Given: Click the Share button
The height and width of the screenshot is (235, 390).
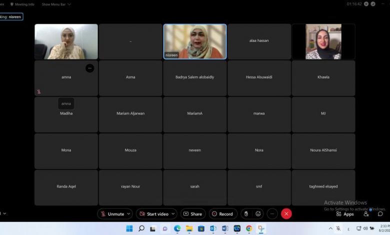Looking at the screenshot, I should point(192,214).
